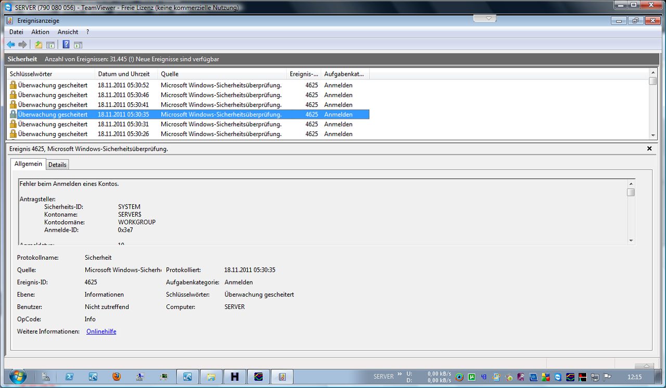
Task: Select the event logged at 05:30:46
Action: click(188, 95)
